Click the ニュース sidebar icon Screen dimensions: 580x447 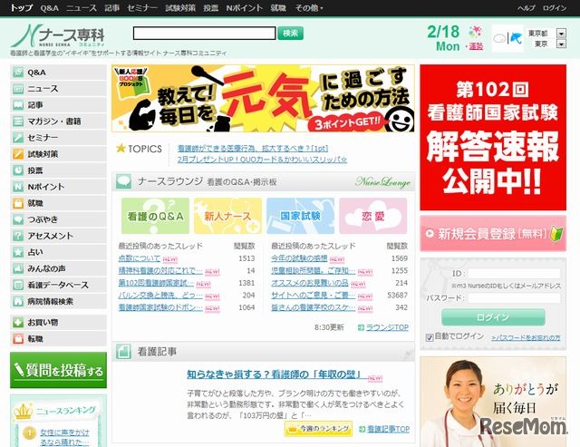coord(18,89)
